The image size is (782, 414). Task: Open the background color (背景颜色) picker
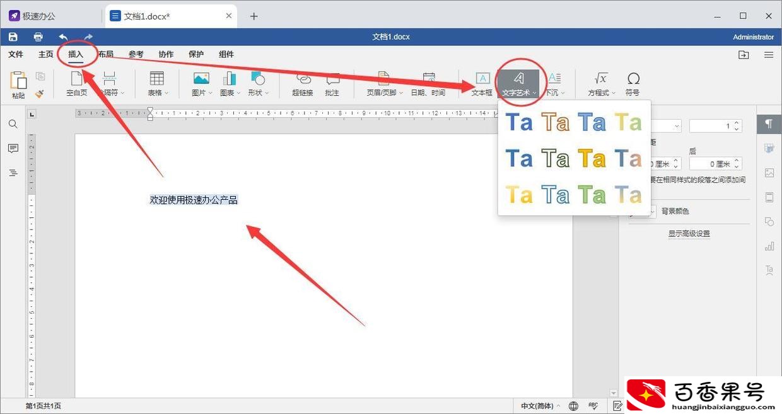click(643, 212)
